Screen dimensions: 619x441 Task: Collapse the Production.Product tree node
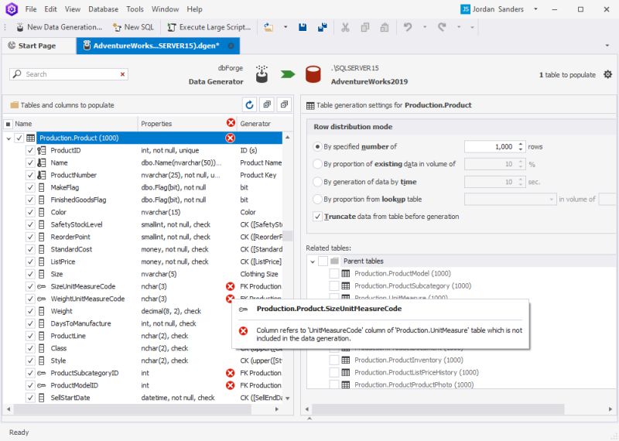[x=9, y=138]
